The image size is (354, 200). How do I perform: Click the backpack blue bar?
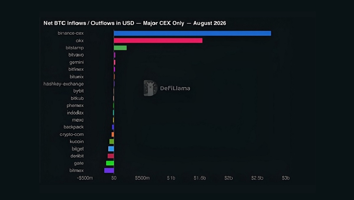point(113,127)
